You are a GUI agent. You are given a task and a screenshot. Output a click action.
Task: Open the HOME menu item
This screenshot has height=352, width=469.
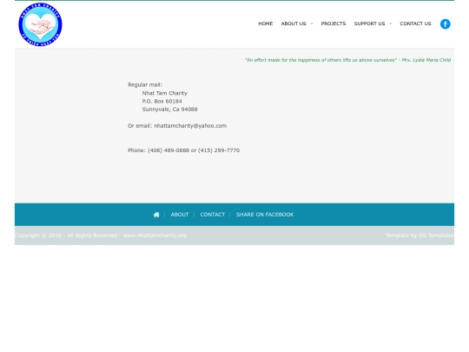[265, 23]
